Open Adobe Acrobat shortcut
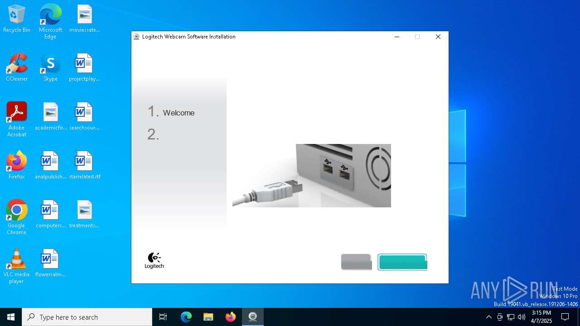The height and width of the screenshot is (326, 580). [x=17, y=120]
